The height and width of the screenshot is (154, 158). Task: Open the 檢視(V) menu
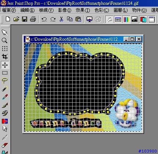pyautogui.click(x=46, y=10)
